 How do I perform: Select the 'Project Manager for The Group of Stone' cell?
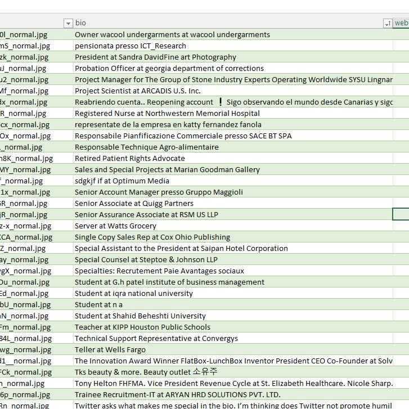click(x=233, y=79)
